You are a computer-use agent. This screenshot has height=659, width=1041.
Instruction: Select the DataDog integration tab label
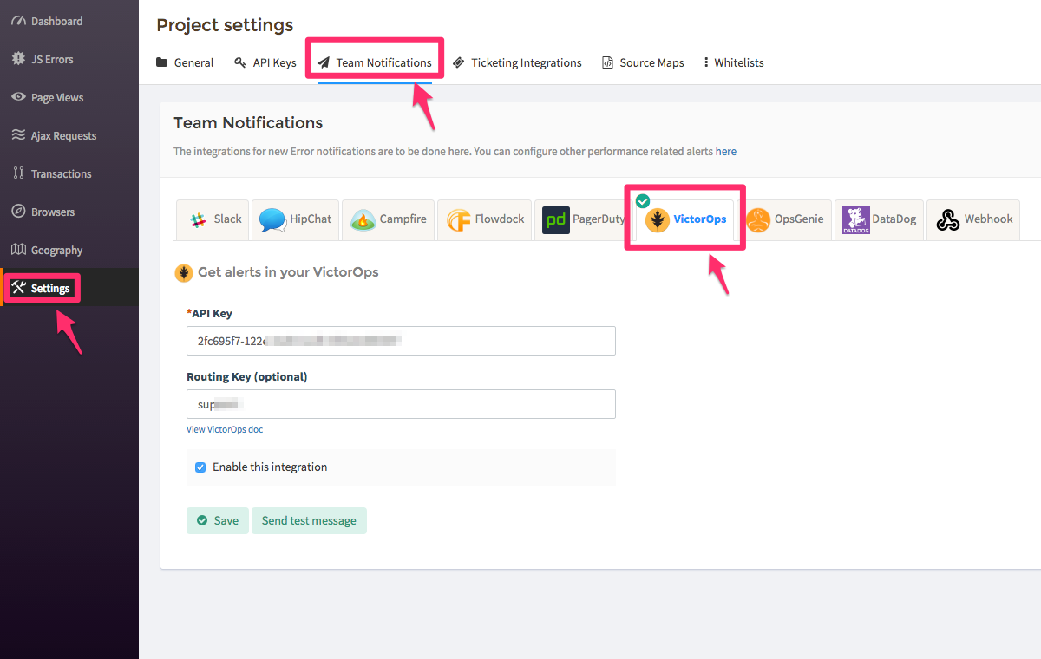pos(894,219)
